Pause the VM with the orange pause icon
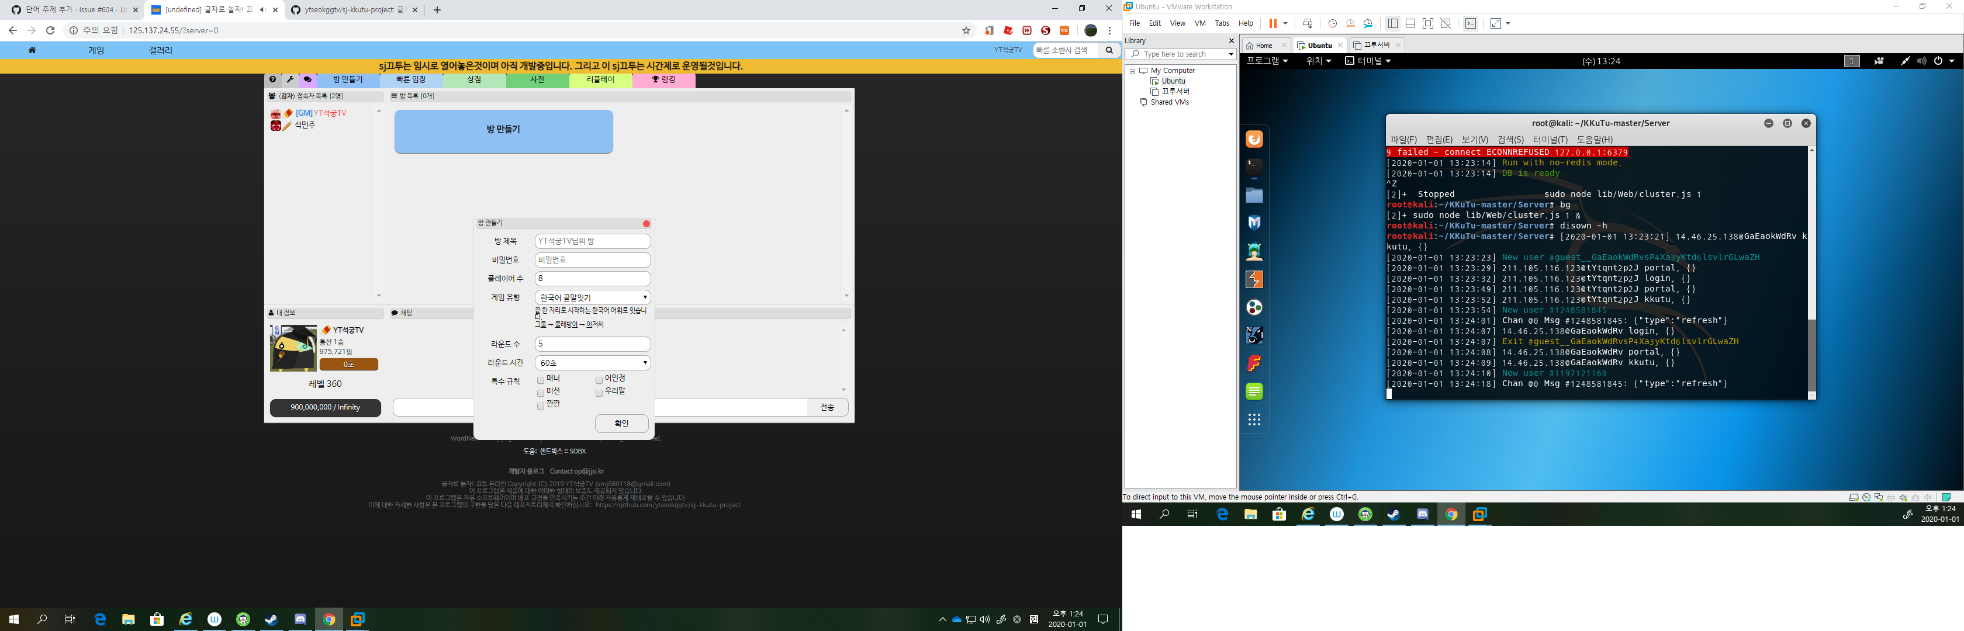1964x631 pixels. click(x=1272, y=23)
